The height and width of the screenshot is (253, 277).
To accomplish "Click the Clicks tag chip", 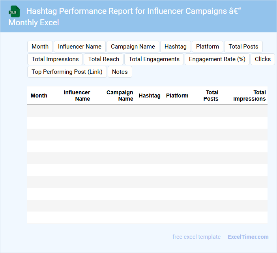I will click(263, 59).
